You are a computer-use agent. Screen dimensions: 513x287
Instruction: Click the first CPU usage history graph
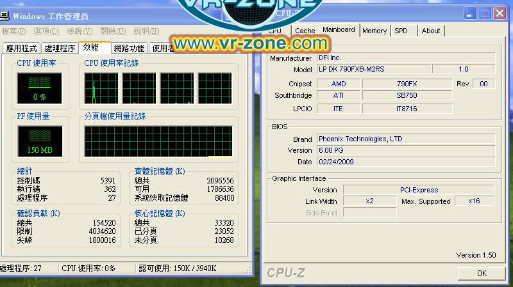(101, 88)
